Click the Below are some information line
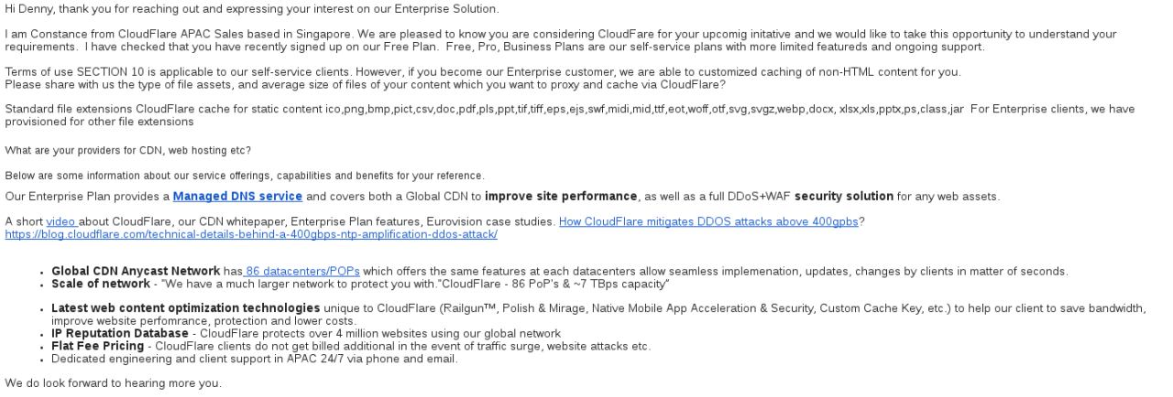This screenshot has height=397, width=1173. (x=245, y=176)
